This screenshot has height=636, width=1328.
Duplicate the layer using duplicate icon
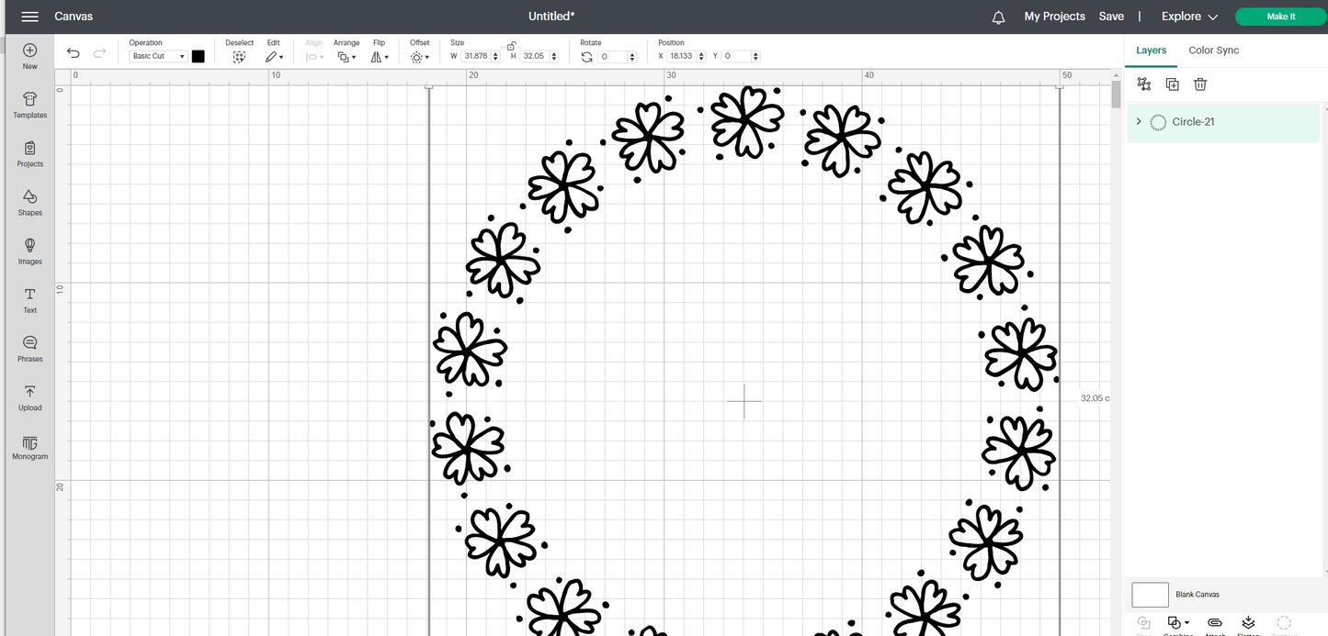1172,84
